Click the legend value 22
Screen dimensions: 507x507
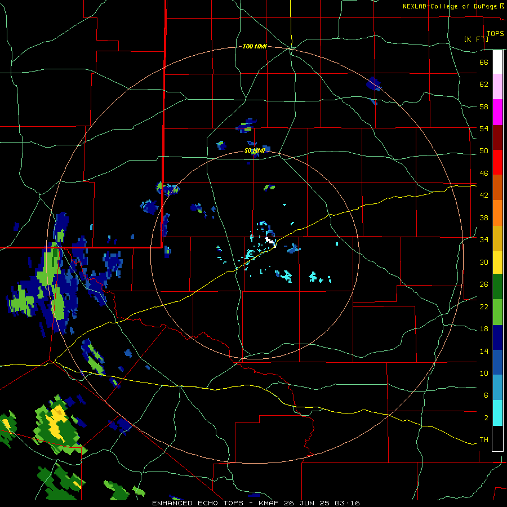coord(484,306)
